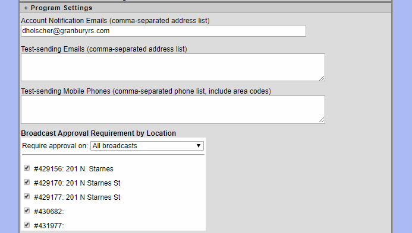Click the Account Notification Emails input field
This screenshot has height=233, width=412.
click(x=163, y=31)
